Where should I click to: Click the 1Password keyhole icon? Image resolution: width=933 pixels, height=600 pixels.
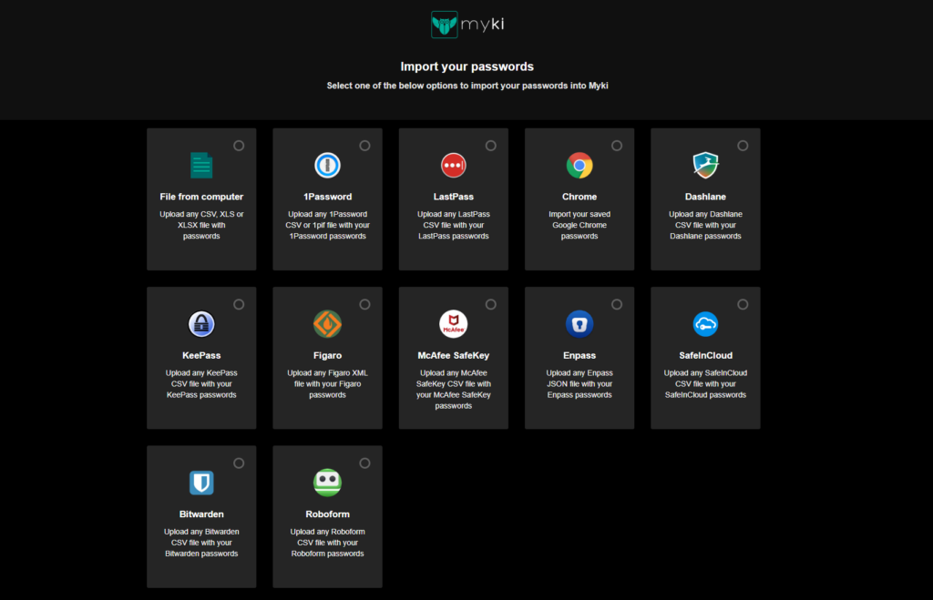click(327, 166)
